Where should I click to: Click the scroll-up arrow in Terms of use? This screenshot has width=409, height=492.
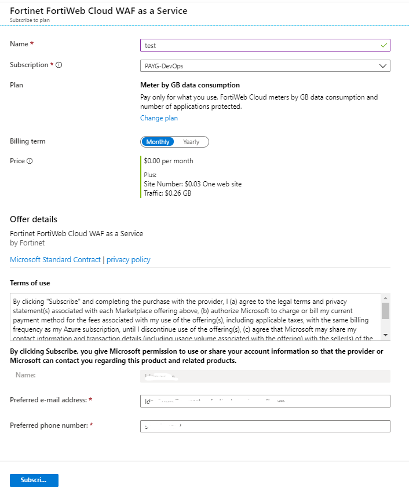(x=385, y=298)
